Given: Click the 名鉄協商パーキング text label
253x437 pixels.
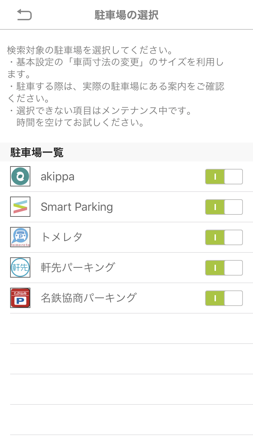Looking at the screenshot, I should [x=89, y=298].
